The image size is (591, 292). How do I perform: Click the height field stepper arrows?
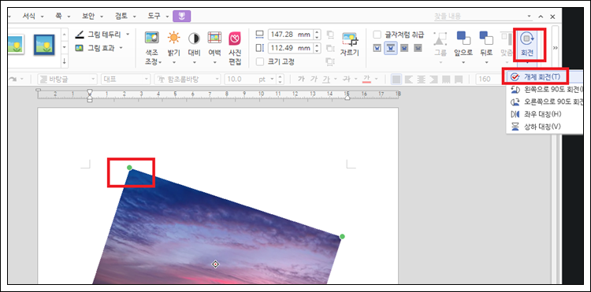(317, 48)
